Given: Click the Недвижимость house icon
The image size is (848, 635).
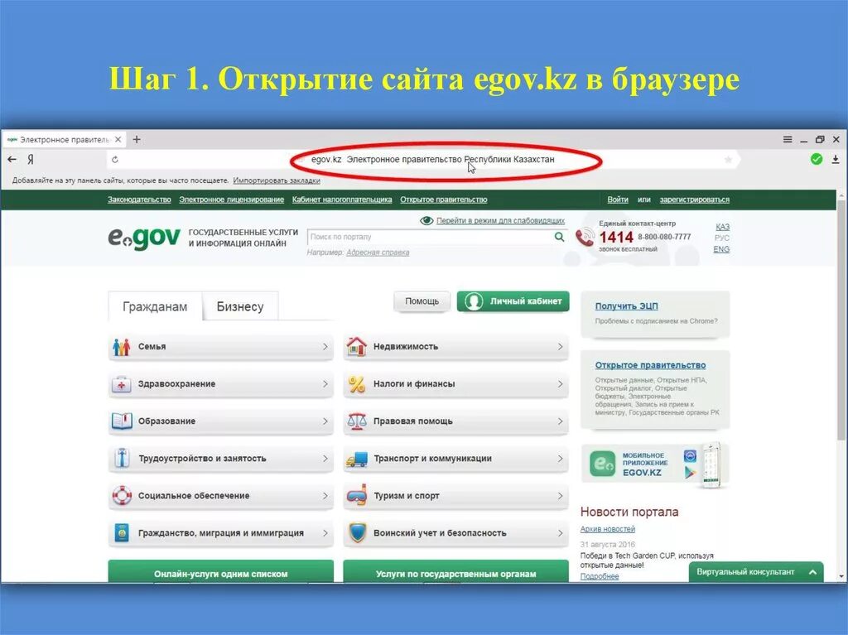Looking at the screenshot, I should coord(357,346).
